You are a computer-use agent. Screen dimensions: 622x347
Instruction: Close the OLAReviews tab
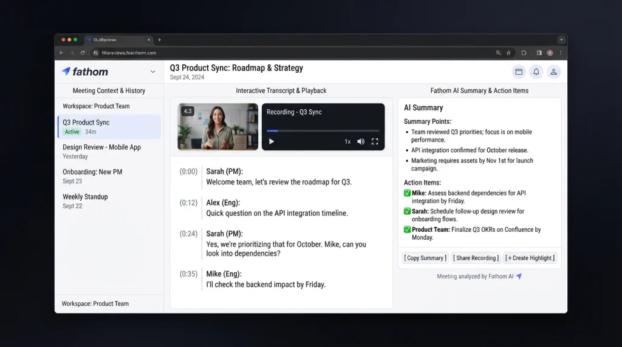tap(149, 39)
